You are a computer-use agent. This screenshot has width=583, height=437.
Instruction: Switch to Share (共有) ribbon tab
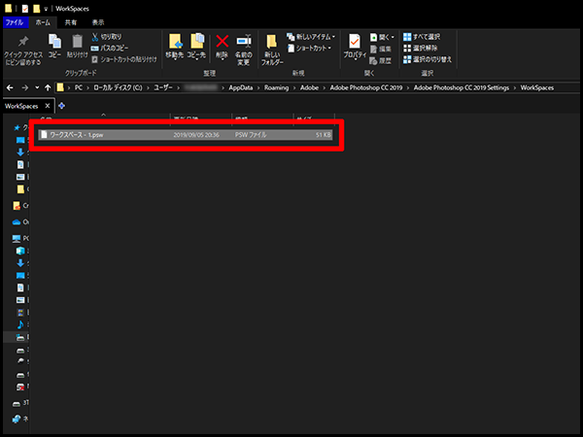pos(71,20)
